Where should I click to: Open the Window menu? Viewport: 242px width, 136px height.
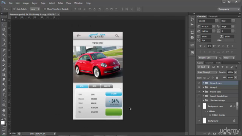pos(78,3)
